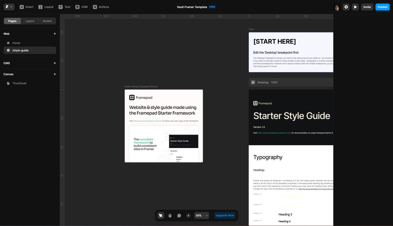393x226 pixels.
Task: Start the site preview with the play icon
Action: pos(355,7)
